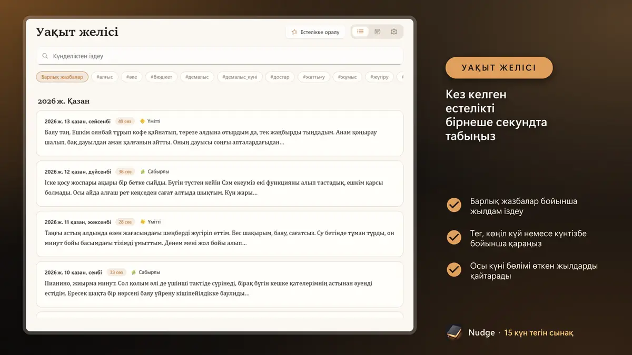The height and width of the screenshot is (355, 632).
Task: Click the sun mood icon on 11 қазан entry
Action: point(142,222)
